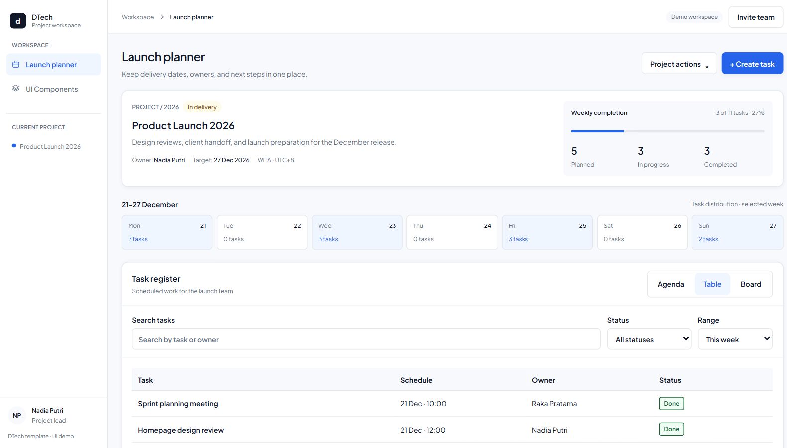Image resolution: width=787 pixels, height=448 pixels.
Task: Switch to Board view
Action: (x=751, y=284)
